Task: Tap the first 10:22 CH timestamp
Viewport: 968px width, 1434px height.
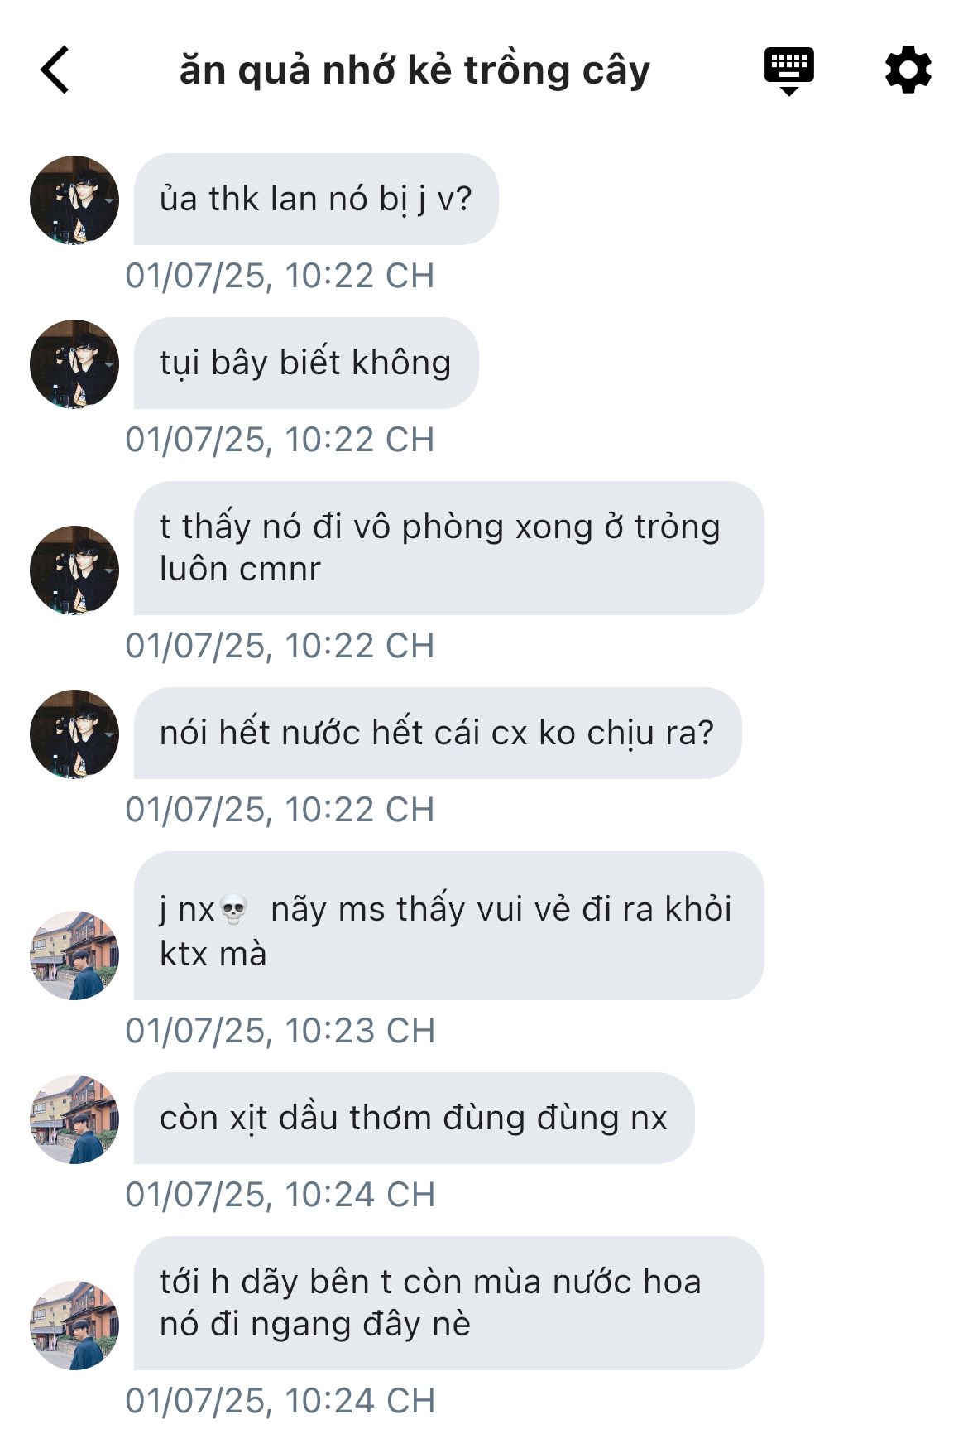Action: [x=280, y=276]
